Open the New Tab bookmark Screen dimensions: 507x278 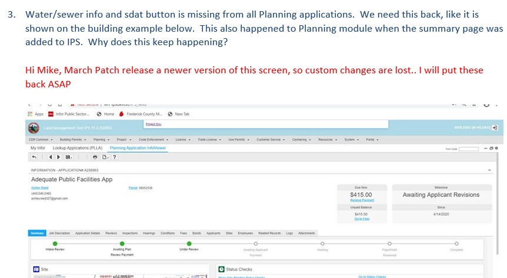(x=178, y=114)
